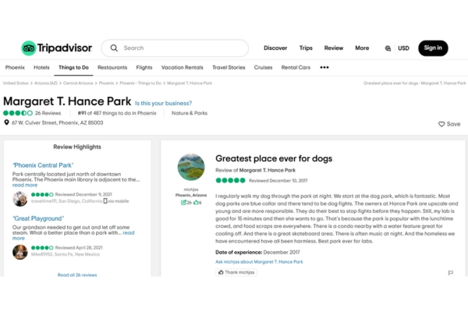Expand the three-dots more categories menu
468x312 pixels.
coord(324,68)
